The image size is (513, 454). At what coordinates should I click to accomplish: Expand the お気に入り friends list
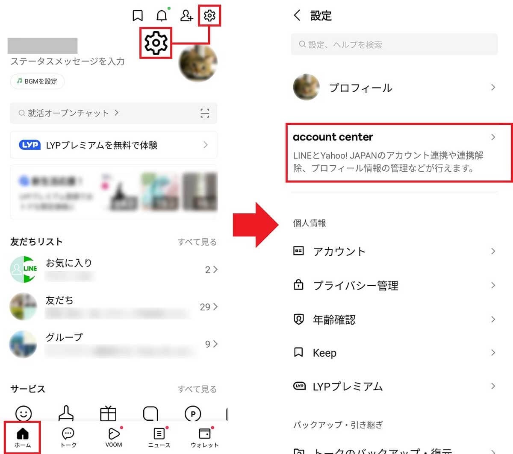pyautogui.click(x=113, y=269)
